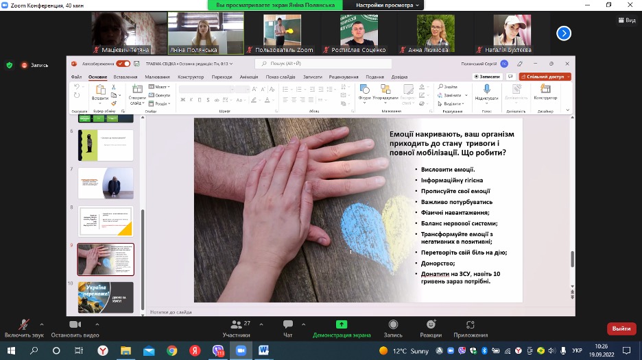This screenshot has height=360, width=642.
Task: Expand video options arrow beside camera
Action: [97, 324]
